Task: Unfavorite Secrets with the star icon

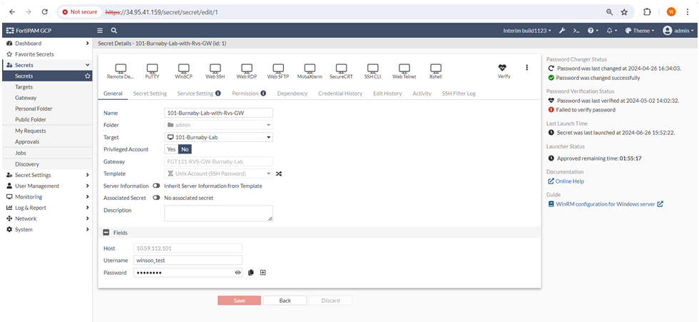Action: [87, 76]
